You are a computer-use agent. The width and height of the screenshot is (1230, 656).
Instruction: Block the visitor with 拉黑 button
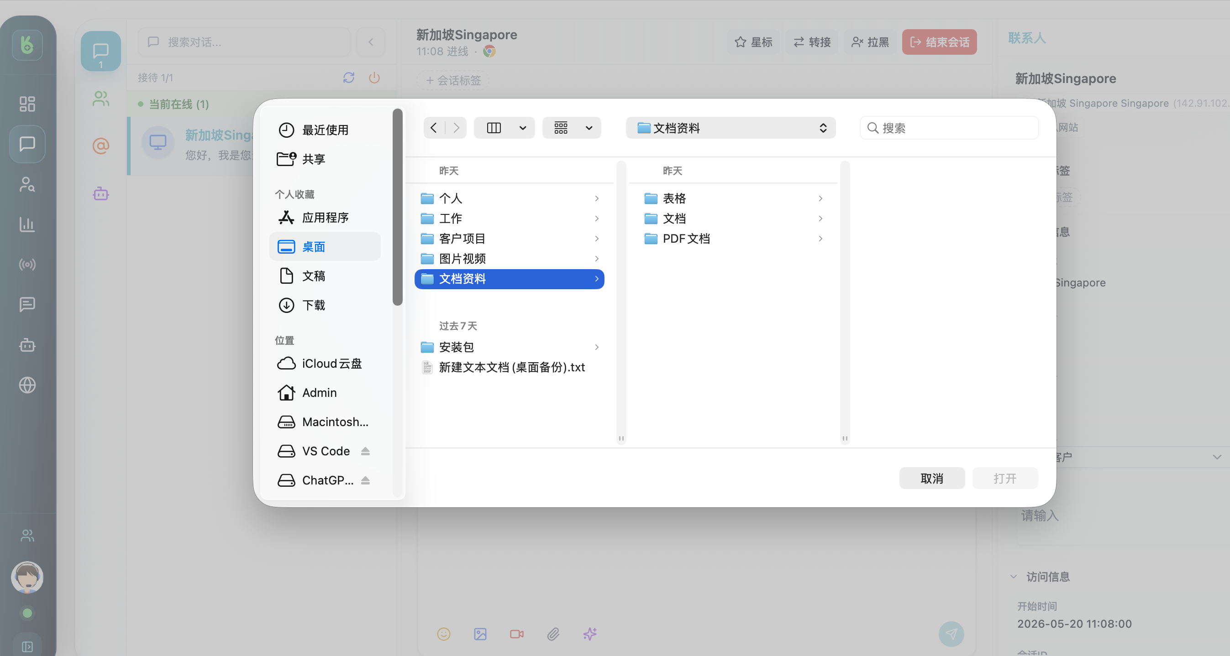tap(870, 42)
